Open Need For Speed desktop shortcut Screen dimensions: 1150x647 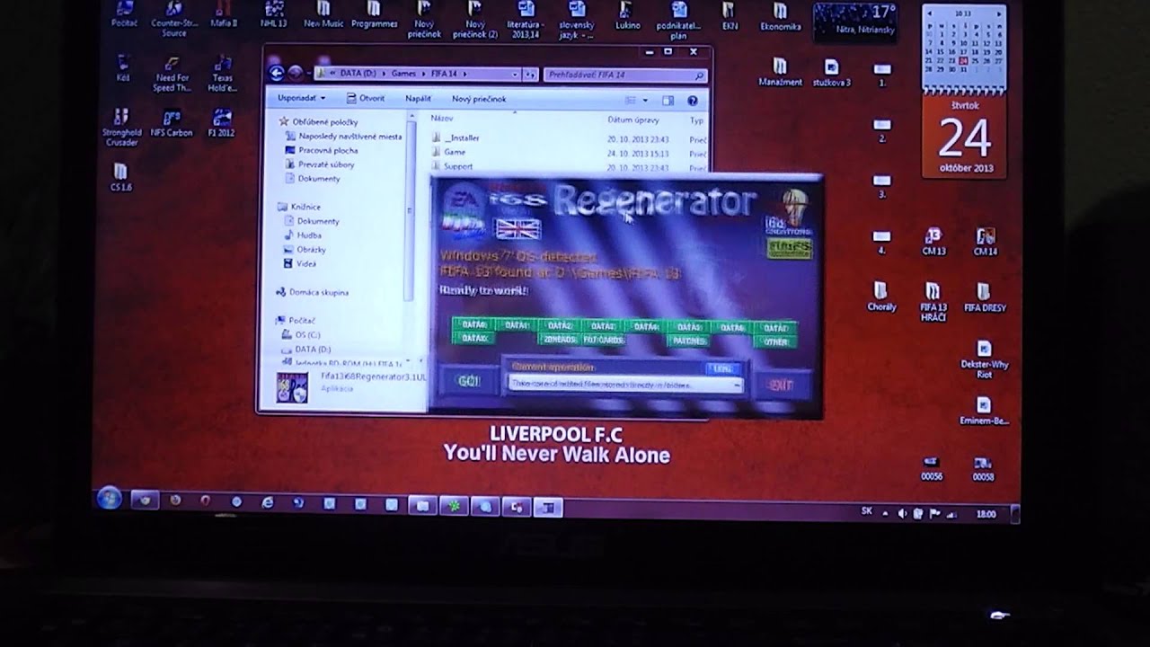tap(172, 74)
